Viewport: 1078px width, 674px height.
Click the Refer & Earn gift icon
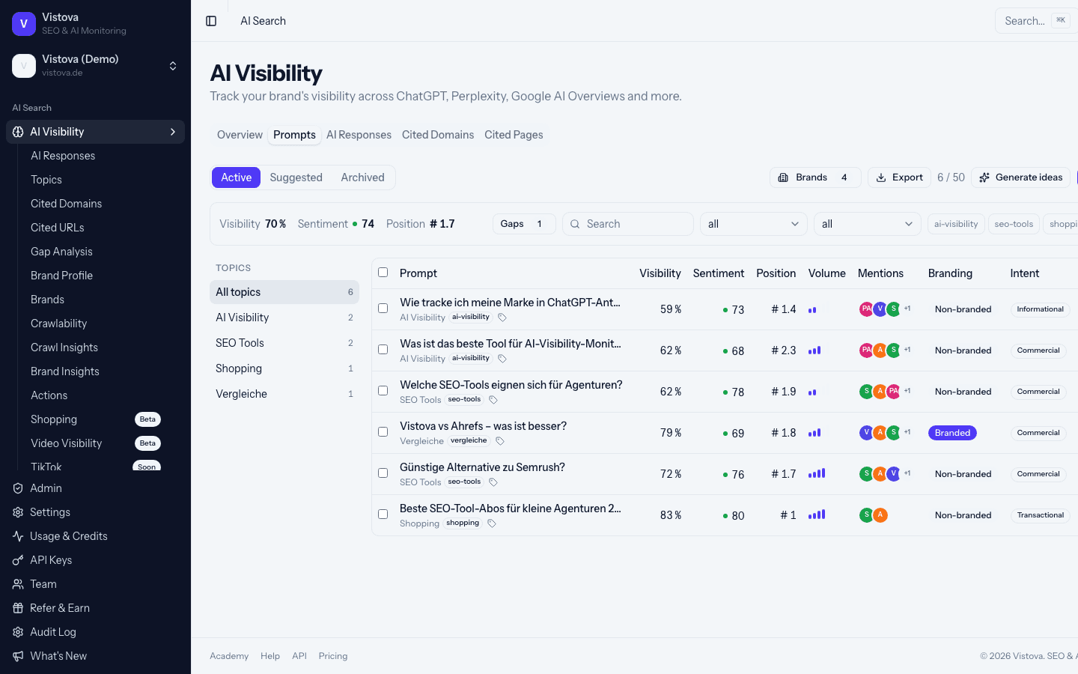point(18,608)
